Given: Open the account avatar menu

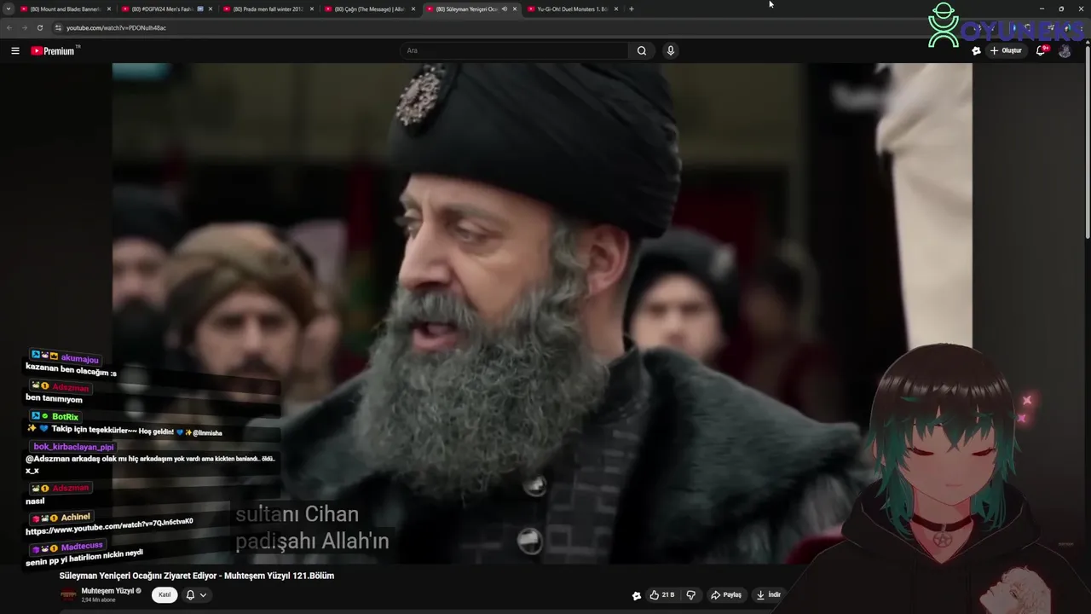Looking at the screenshot, I should click(x=1065, y=50).
